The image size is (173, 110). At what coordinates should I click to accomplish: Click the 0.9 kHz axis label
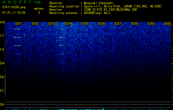2,63
